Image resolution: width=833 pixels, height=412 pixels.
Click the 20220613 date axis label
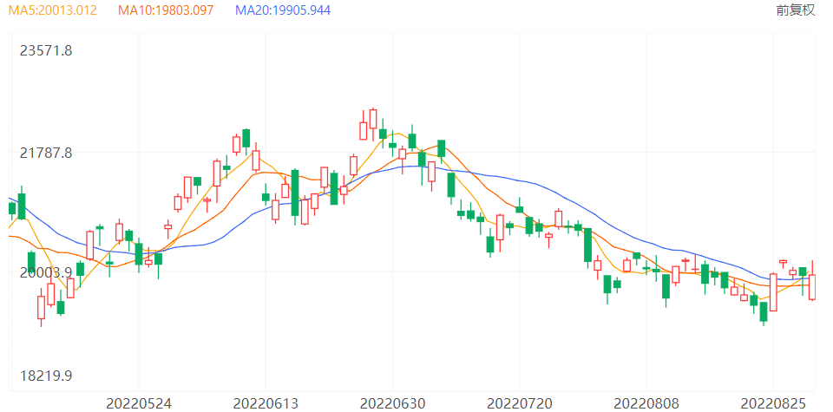pyautogui.click(x=266, y=403)
